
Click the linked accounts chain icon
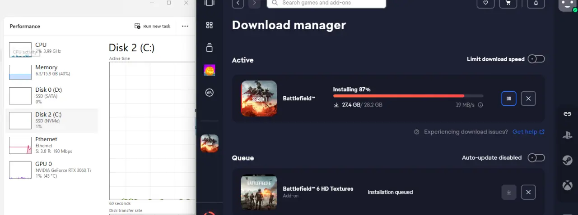coord(568,114)
